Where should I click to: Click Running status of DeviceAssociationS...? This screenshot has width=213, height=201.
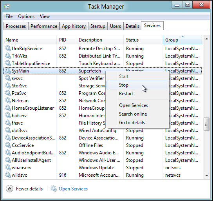(x=135, y=138)
